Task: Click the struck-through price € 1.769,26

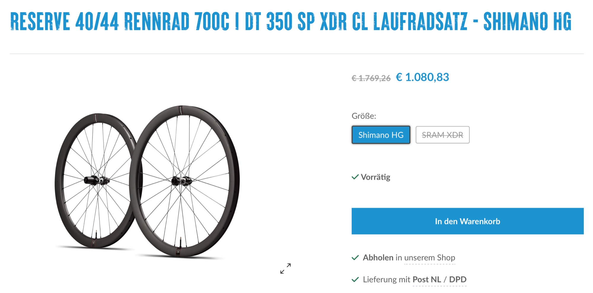Action: [371, 78]
